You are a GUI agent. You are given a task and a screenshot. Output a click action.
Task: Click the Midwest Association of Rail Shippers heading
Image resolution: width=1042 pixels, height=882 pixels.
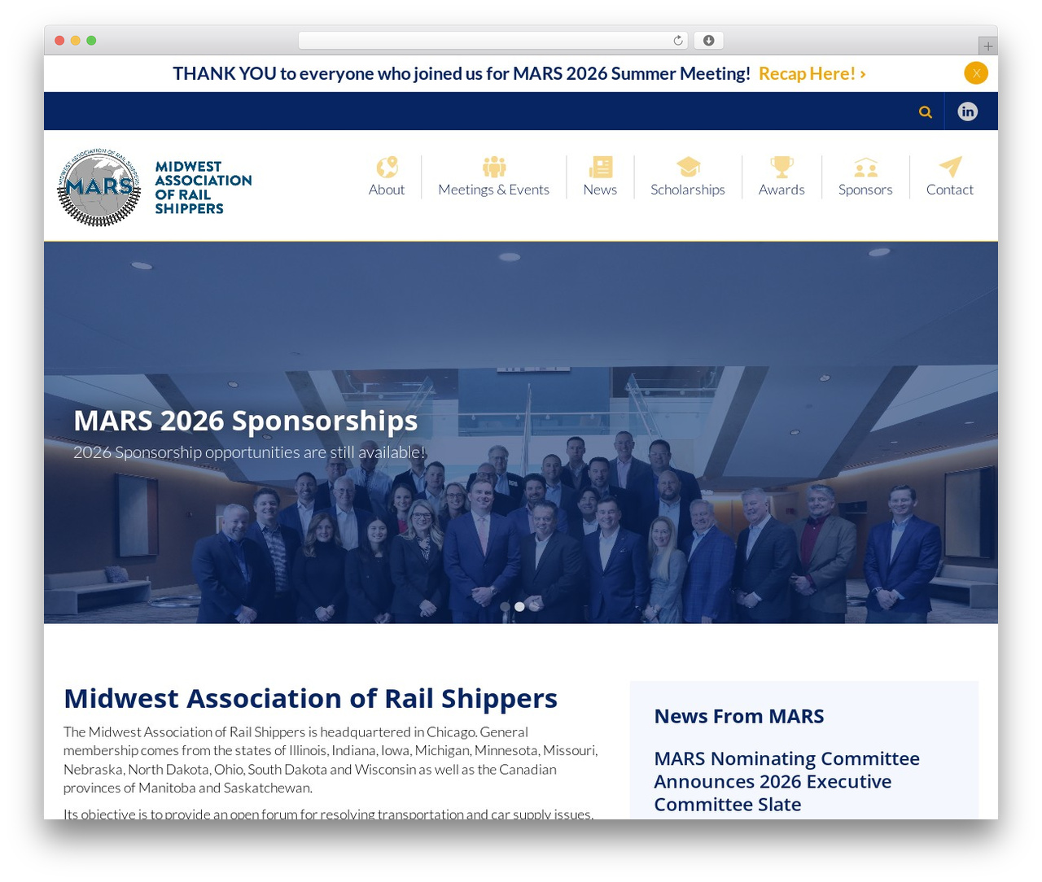[x=310, y=698]
